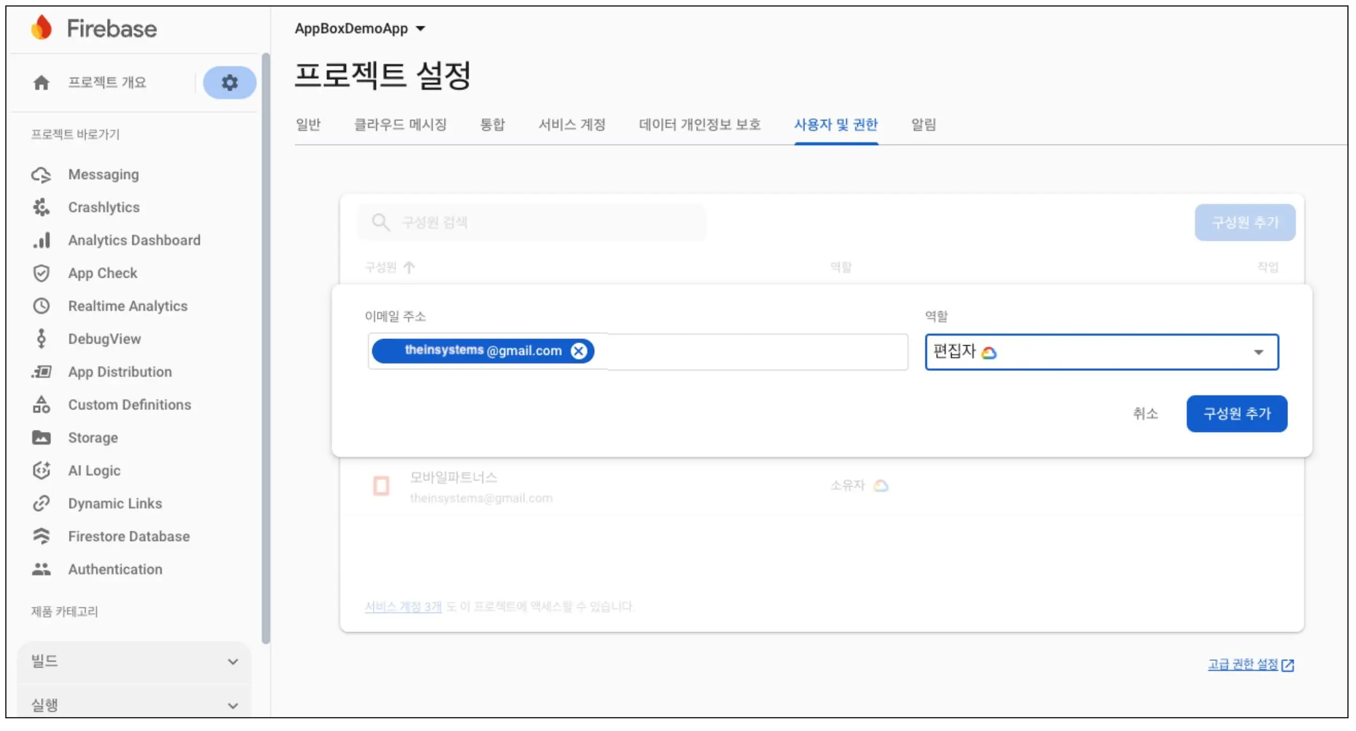Click the 역할 column header

841,267
